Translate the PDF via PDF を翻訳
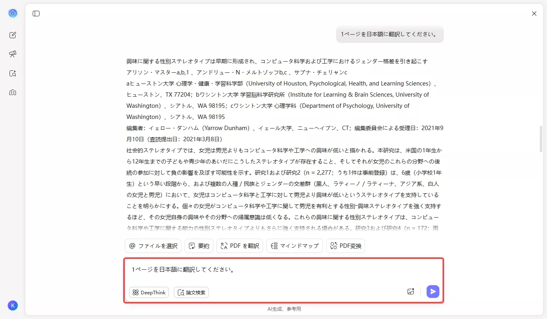The image size is (547, 319). pos(240,246)
